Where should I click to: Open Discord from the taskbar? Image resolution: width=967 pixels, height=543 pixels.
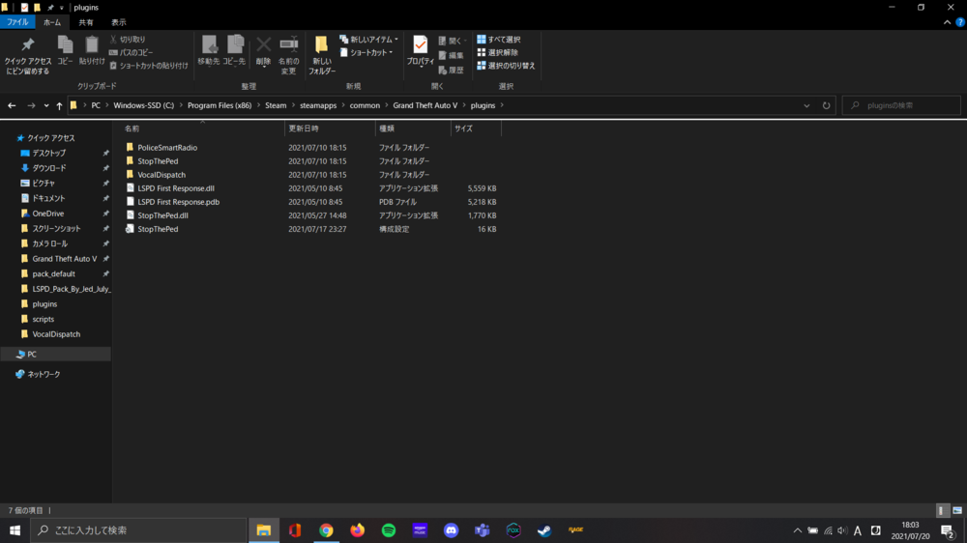[451, 530]
